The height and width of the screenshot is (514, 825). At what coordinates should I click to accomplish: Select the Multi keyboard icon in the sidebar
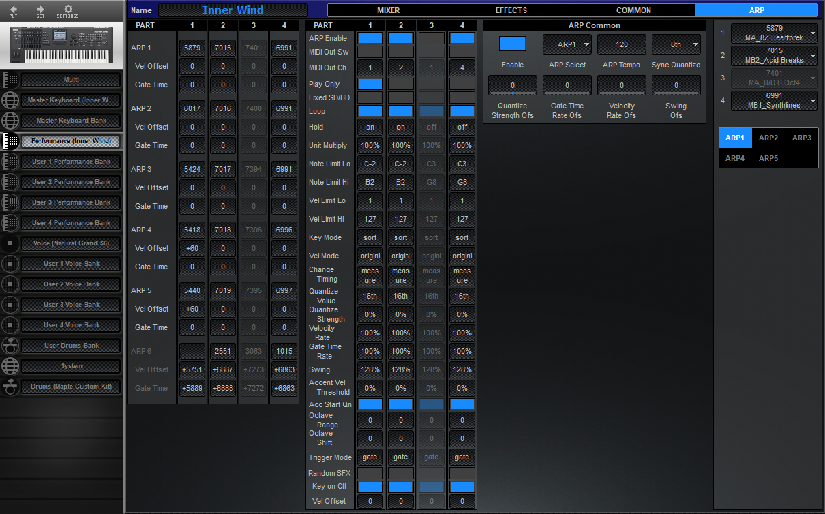pos(10,80)
